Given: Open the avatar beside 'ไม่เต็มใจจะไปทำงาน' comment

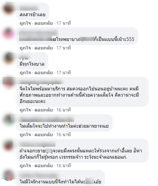Looking at the screenshot, I should point(9,120).
